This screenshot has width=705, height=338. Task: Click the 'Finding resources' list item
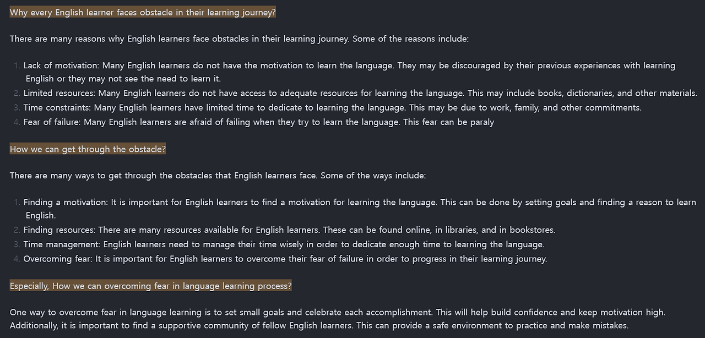(289, 230)
